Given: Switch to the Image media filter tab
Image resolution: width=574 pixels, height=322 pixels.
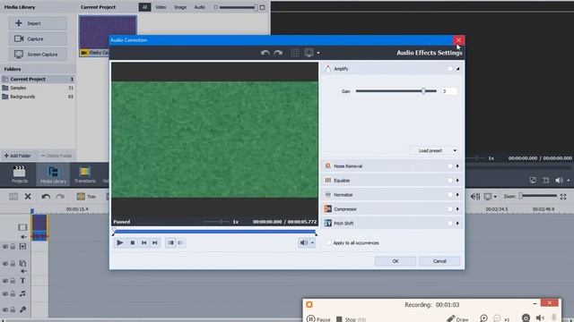Looking at the screenshot, I should click(180, 7).
